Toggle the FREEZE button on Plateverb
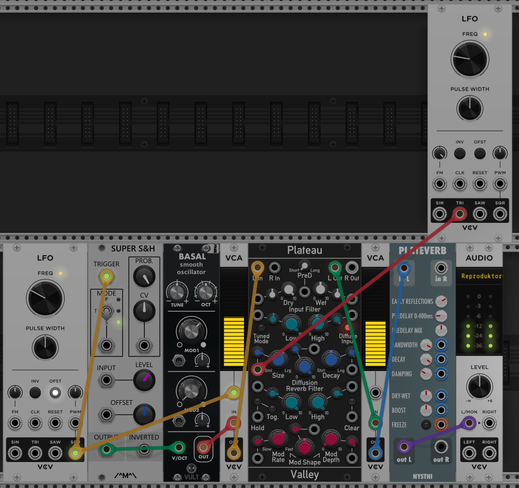This screenshot has width=519, height=488. click(x=426, y=424)
